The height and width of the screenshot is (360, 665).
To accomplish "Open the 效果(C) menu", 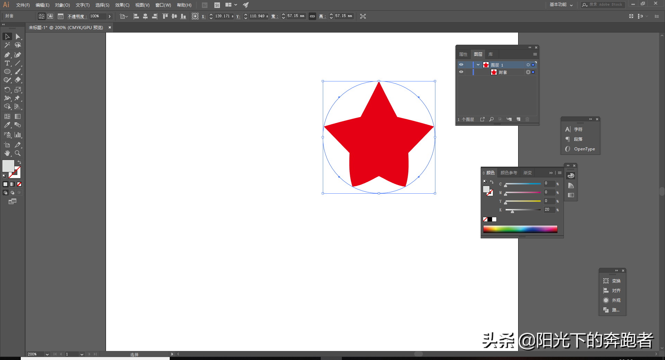I will pyautogui.click(x=122, y=5).
